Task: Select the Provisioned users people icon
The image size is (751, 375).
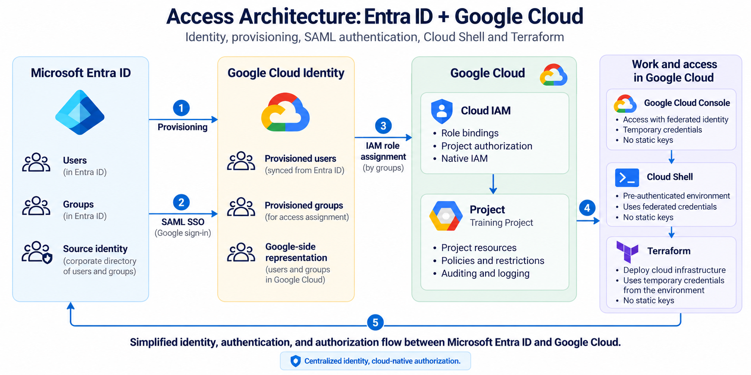Action: click(x=241, y=161)
